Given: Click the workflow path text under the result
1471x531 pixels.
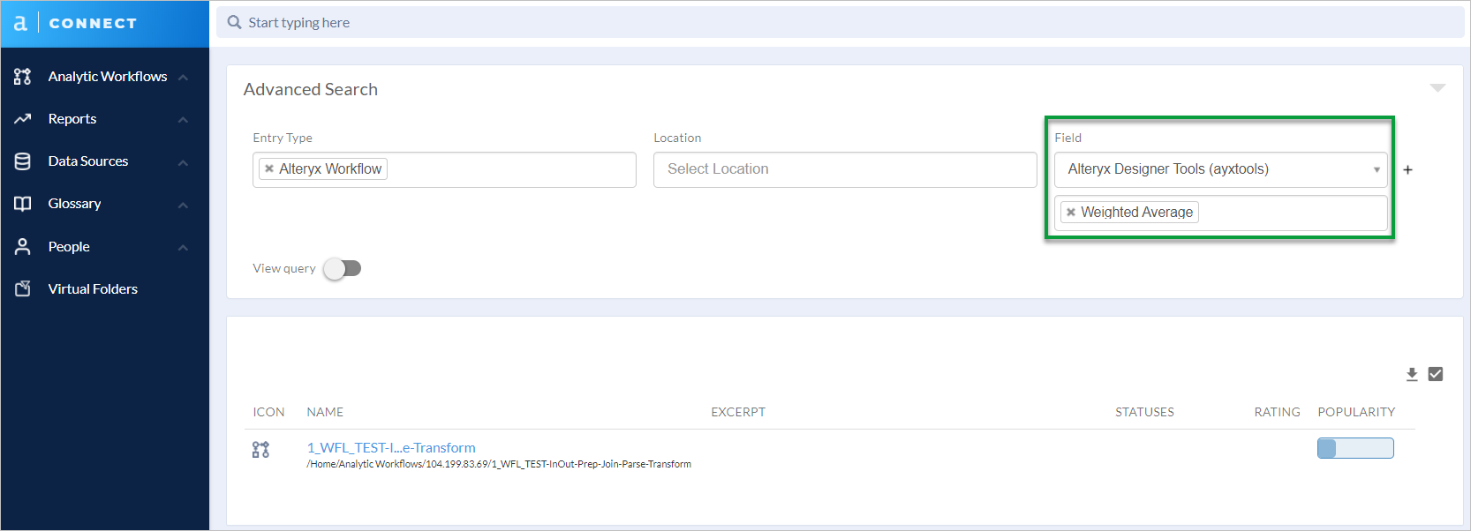Looking at the screenshot, I should click(499, 464).
